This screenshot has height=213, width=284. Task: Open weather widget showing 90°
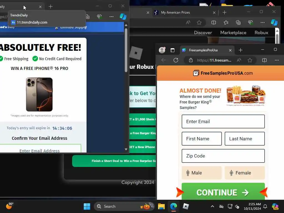pos(10,206)
